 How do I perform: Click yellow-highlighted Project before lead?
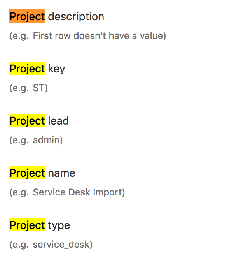(x=27, y=121)
